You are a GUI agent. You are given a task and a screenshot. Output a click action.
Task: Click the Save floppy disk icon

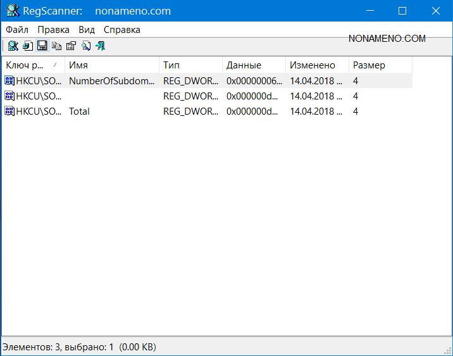click(42, 46)
